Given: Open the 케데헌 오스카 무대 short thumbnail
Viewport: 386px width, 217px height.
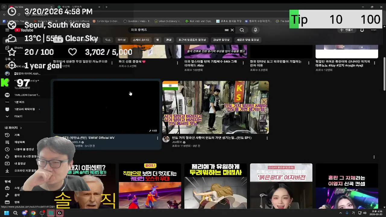Looking at the screenshot, I should coord(150,186).
